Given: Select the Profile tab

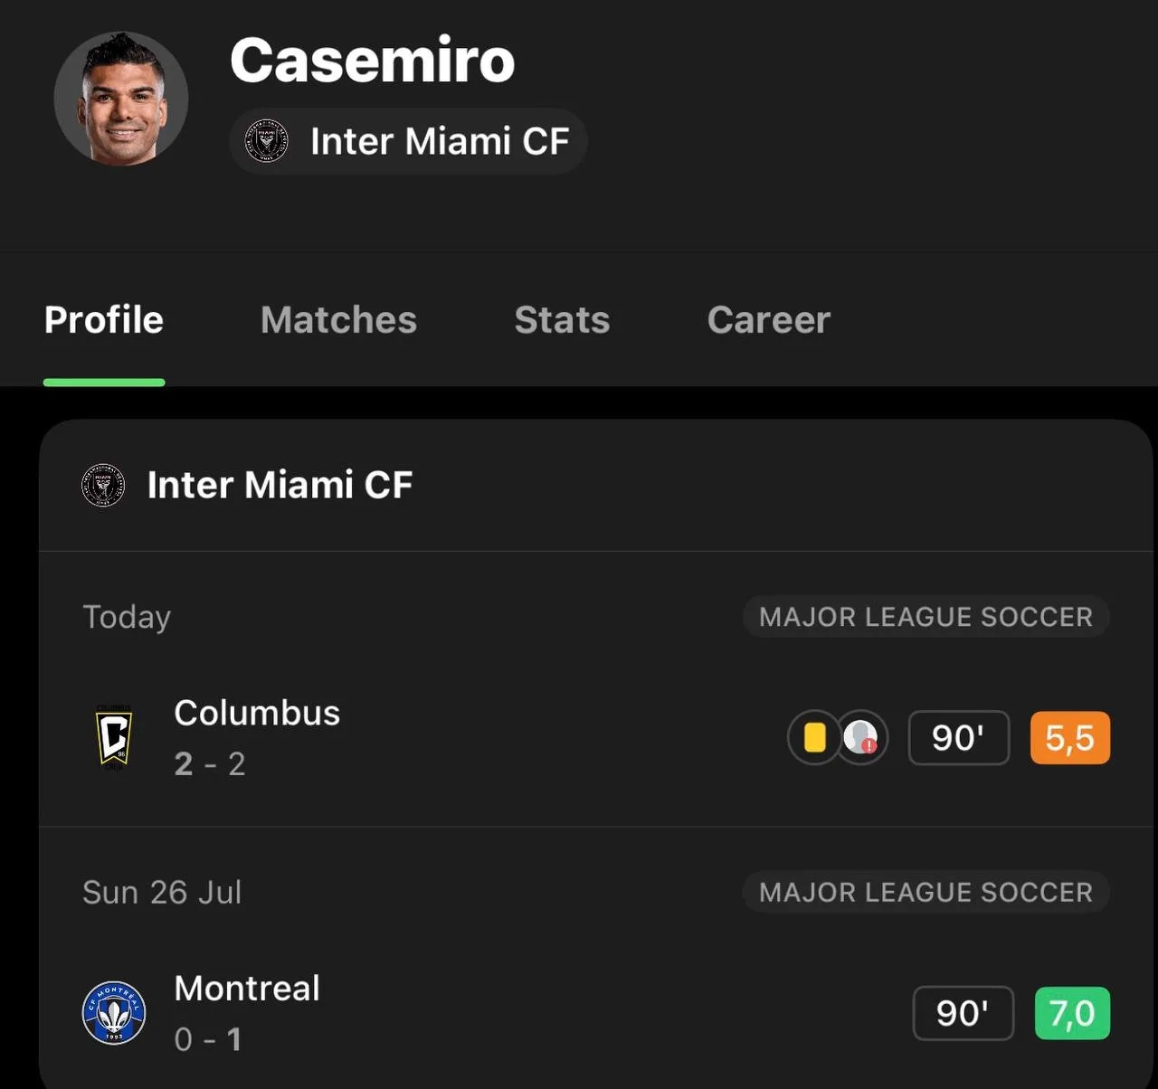Looking at the screenshot, I should point(104,319).
